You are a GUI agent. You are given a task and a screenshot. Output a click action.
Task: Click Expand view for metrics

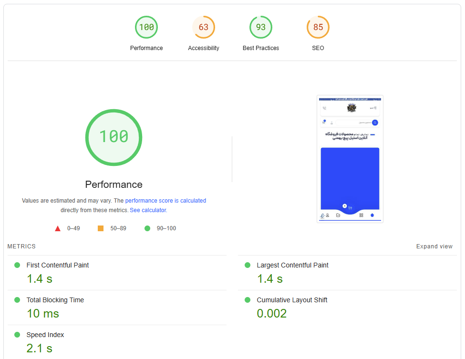[434, 246]
